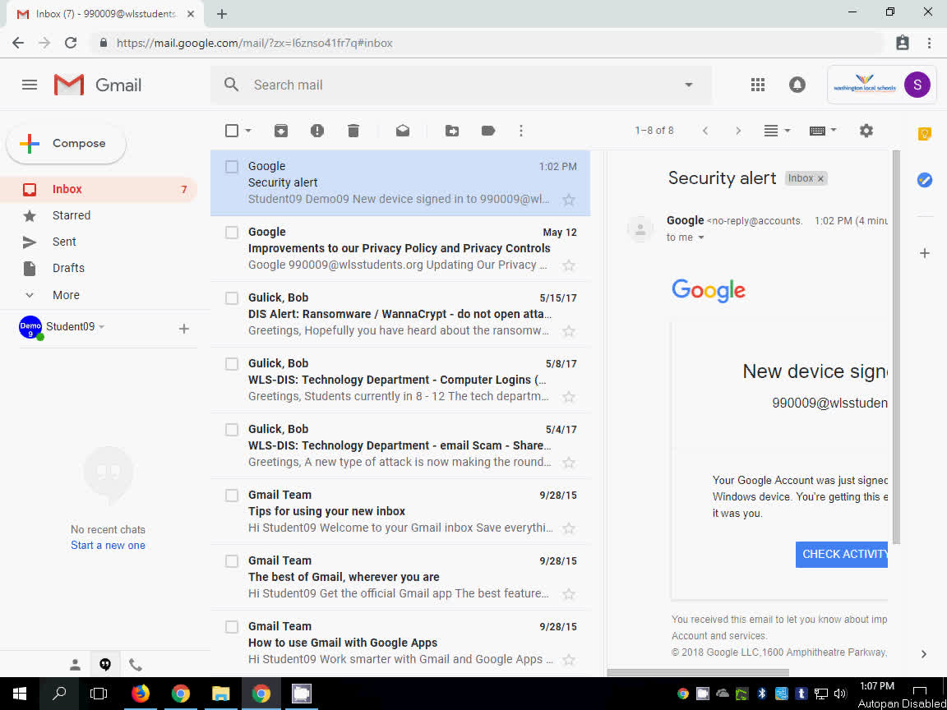Open advanced search options dropdown
Viewport: 947px width, 710px height.
689,85
